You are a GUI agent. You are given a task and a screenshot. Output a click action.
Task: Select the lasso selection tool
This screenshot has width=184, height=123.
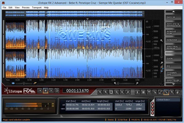click(155, 92)
